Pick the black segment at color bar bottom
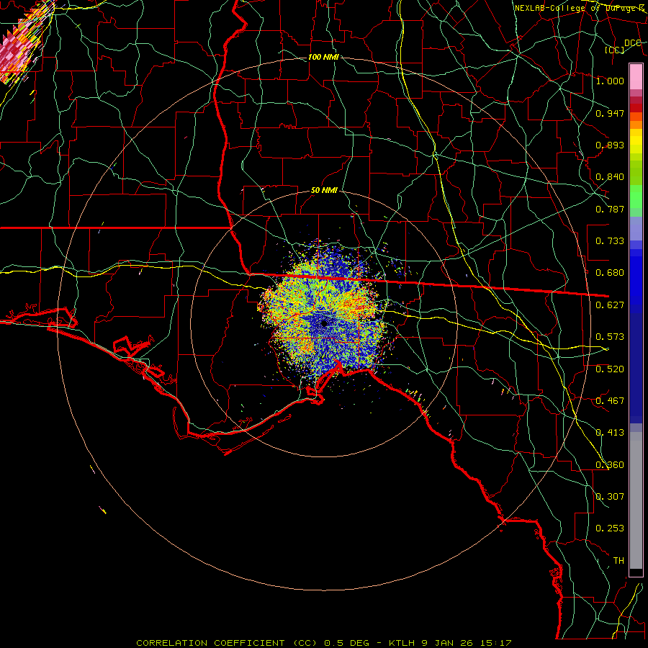Screen dimensions: 648x648 tap(636, 572)
